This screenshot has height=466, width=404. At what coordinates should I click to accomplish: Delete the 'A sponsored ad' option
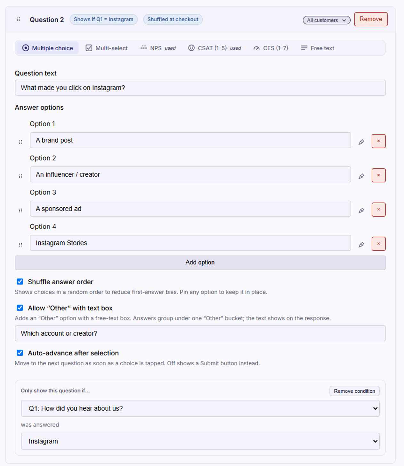[378, 210]
